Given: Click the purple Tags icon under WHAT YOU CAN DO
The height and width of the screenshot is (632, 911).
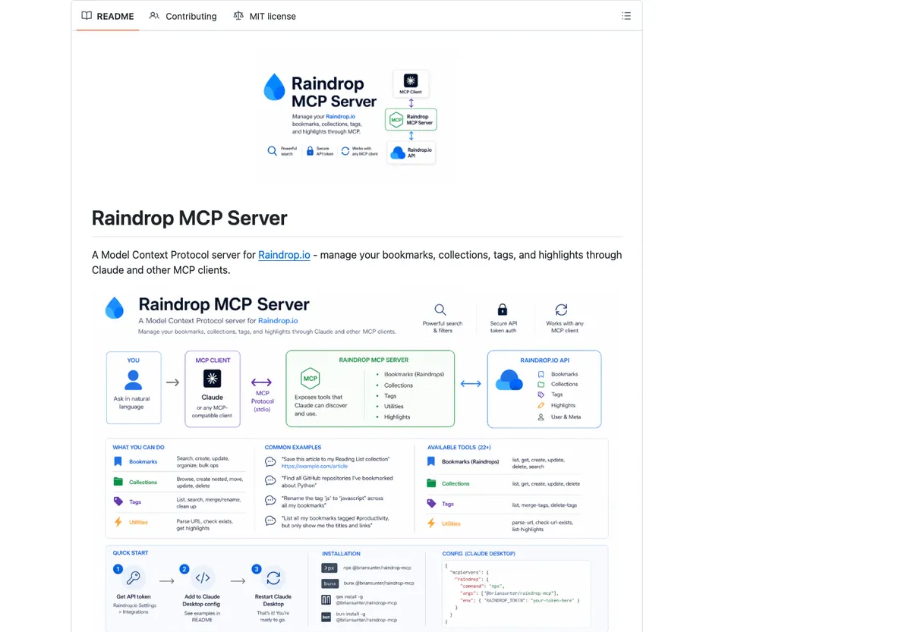Looking at the screenshot, I should (x=118, y=502).
